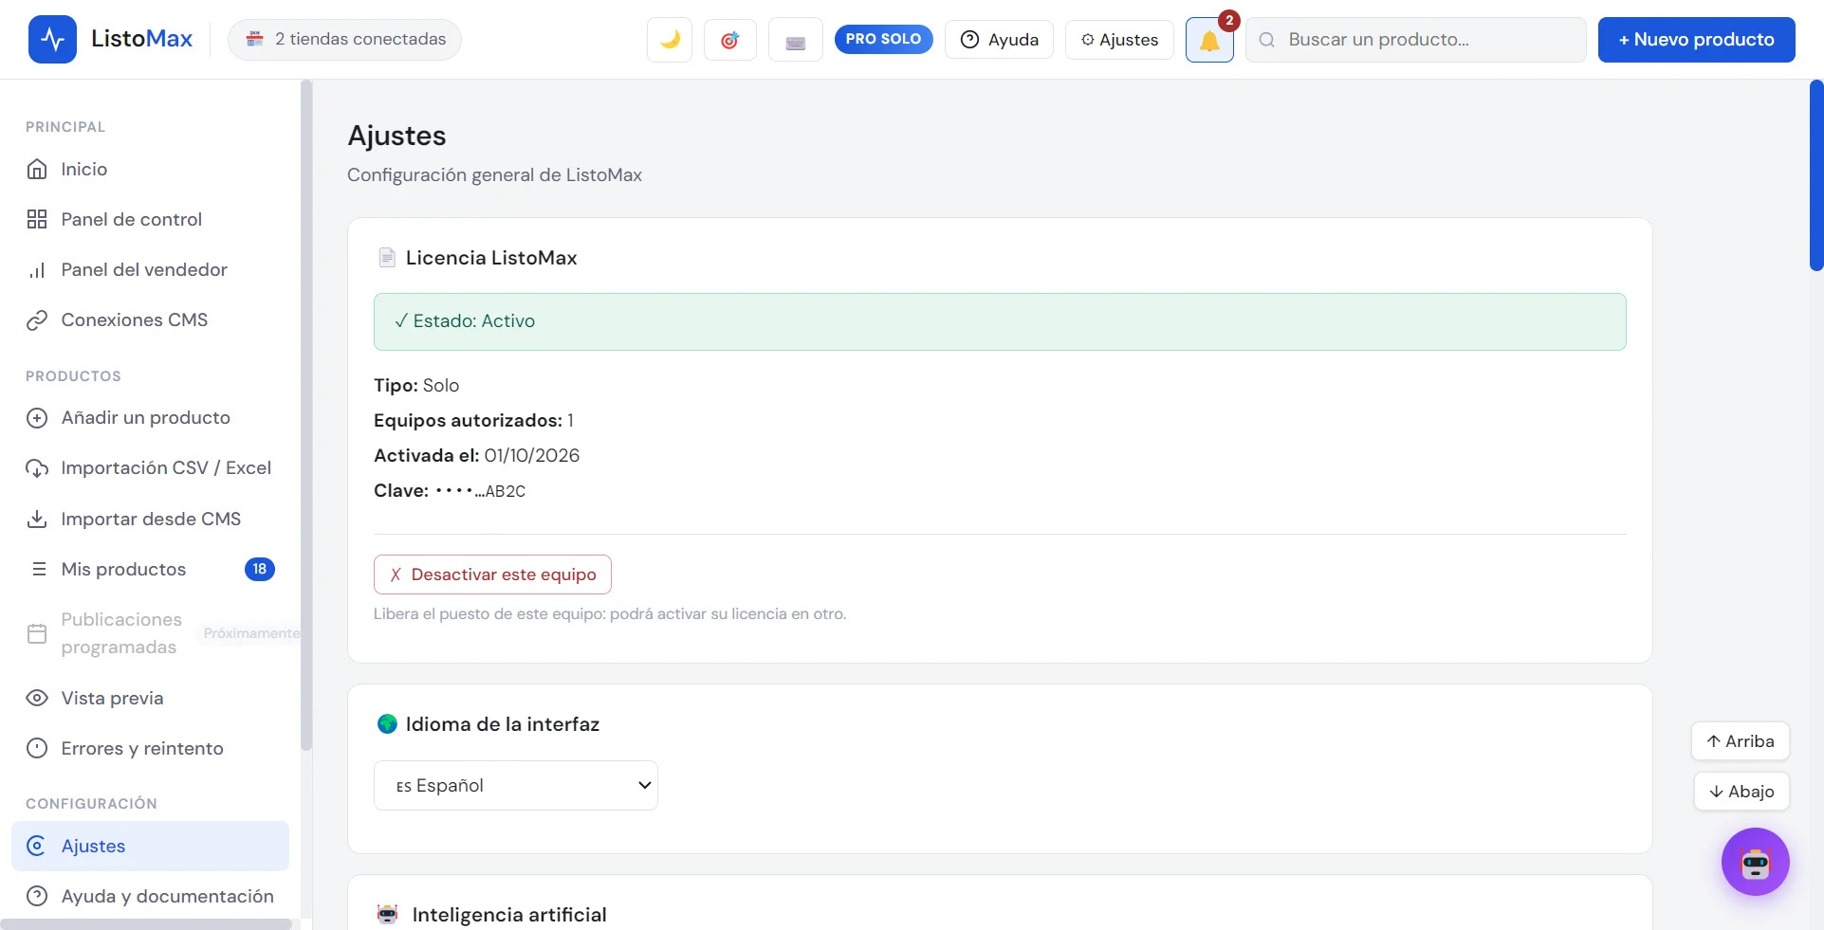This screenshot has height=930, width=1824.
Task: Click the globe icon by Idioma de la interfaz
Action: 387,724
